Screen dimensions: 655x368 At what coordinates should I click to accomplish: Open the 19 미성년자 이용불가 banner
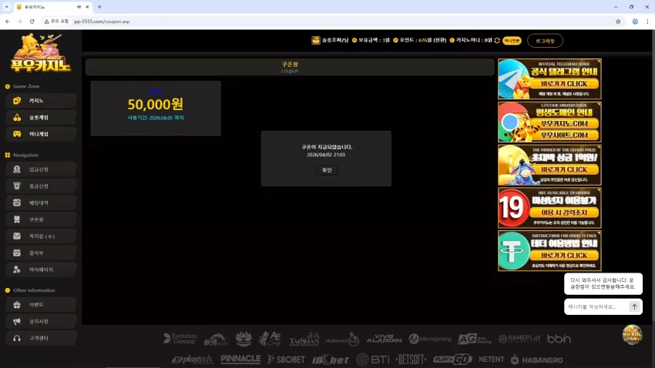(549, 208)
